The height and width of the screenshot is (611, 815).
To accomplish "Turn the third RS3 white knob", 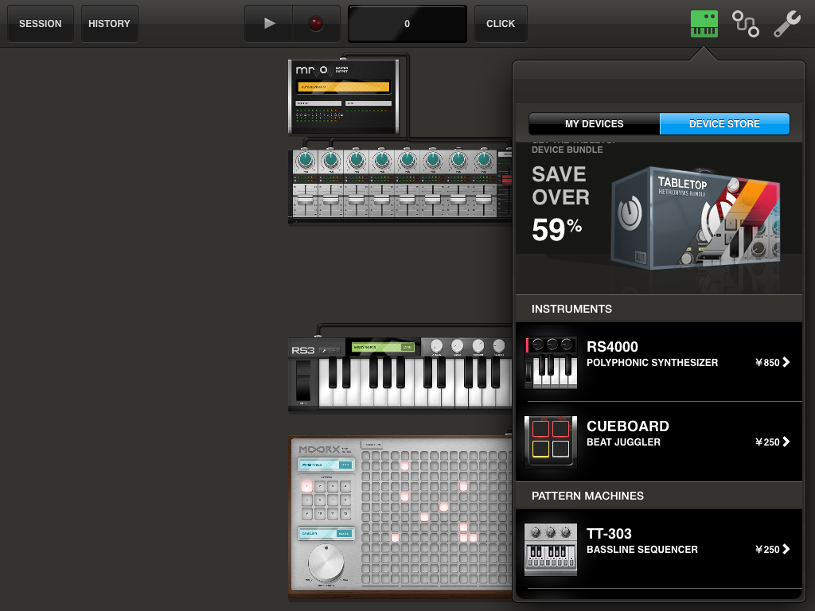I will coord(478,345).
